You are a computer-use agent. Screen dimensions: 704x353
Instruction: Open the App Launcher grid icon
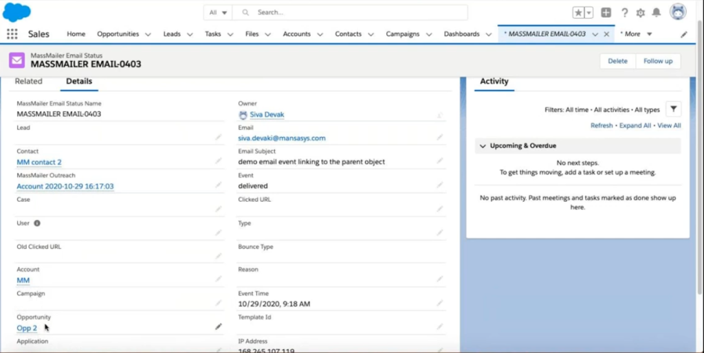(x=12, y=34)
